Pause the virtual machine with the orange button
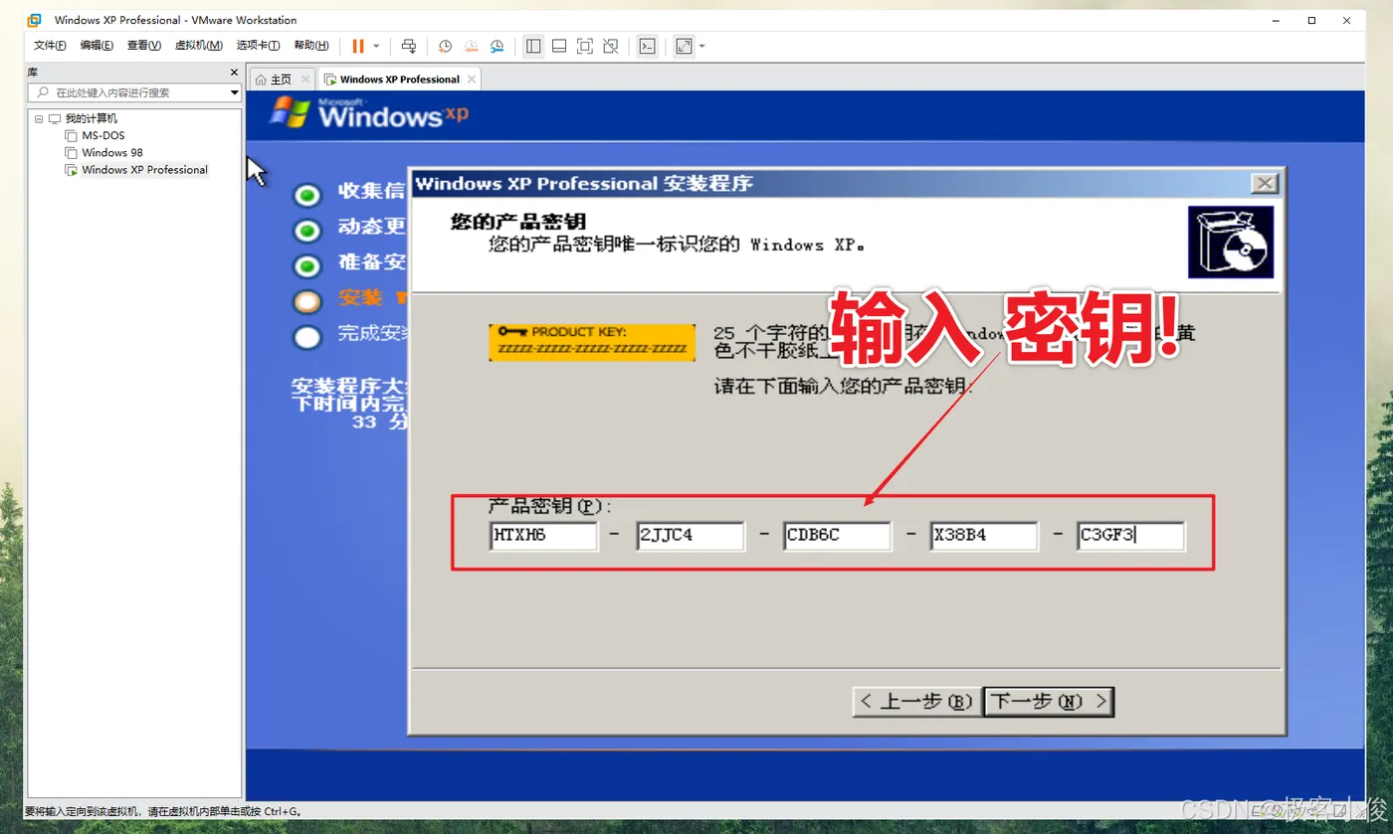The width and height of the screenshot is (1393, 834). (x=358, y=46)
